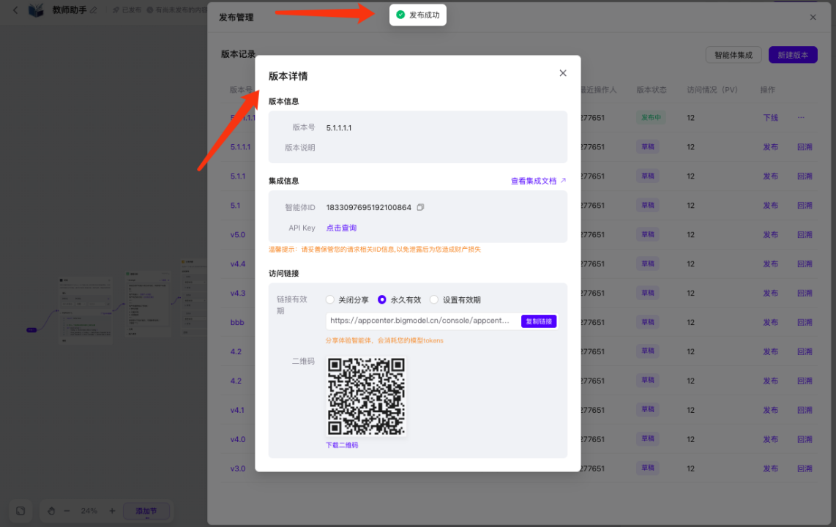
Task: Click the 24% zoom level
Action: (x=89, y=511)
